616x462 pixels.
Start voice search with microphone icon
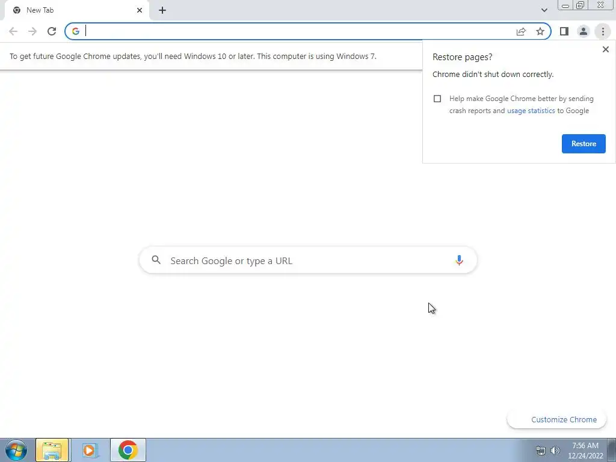[x=459, y=260]
